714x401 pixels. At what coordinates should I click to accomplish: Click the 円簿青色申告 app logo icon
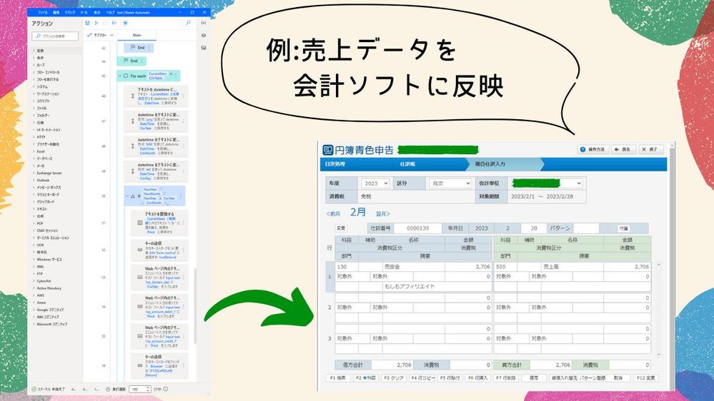pos(328,150)
